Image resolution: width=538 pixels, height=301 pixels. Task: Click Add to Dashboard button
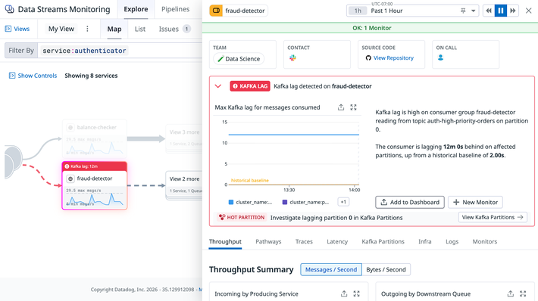[410, 202]
